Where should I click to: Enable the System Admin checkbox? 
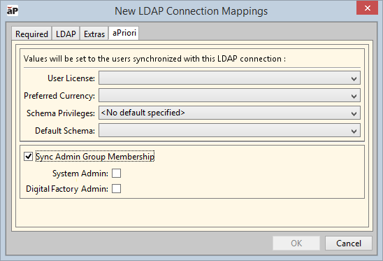(x=116, y=174)
